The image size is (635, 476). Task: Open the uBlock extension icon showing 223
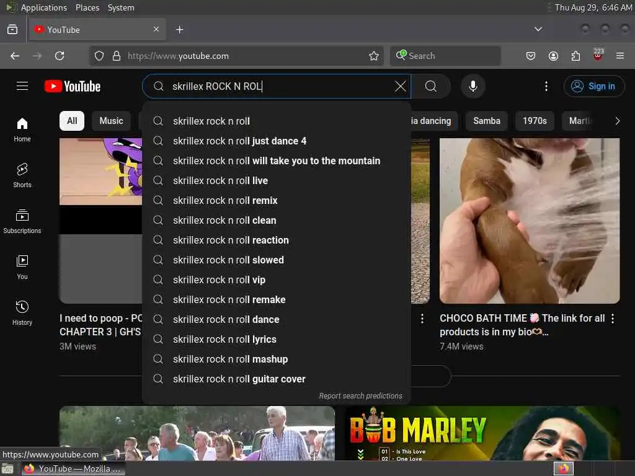coord(598,55)
